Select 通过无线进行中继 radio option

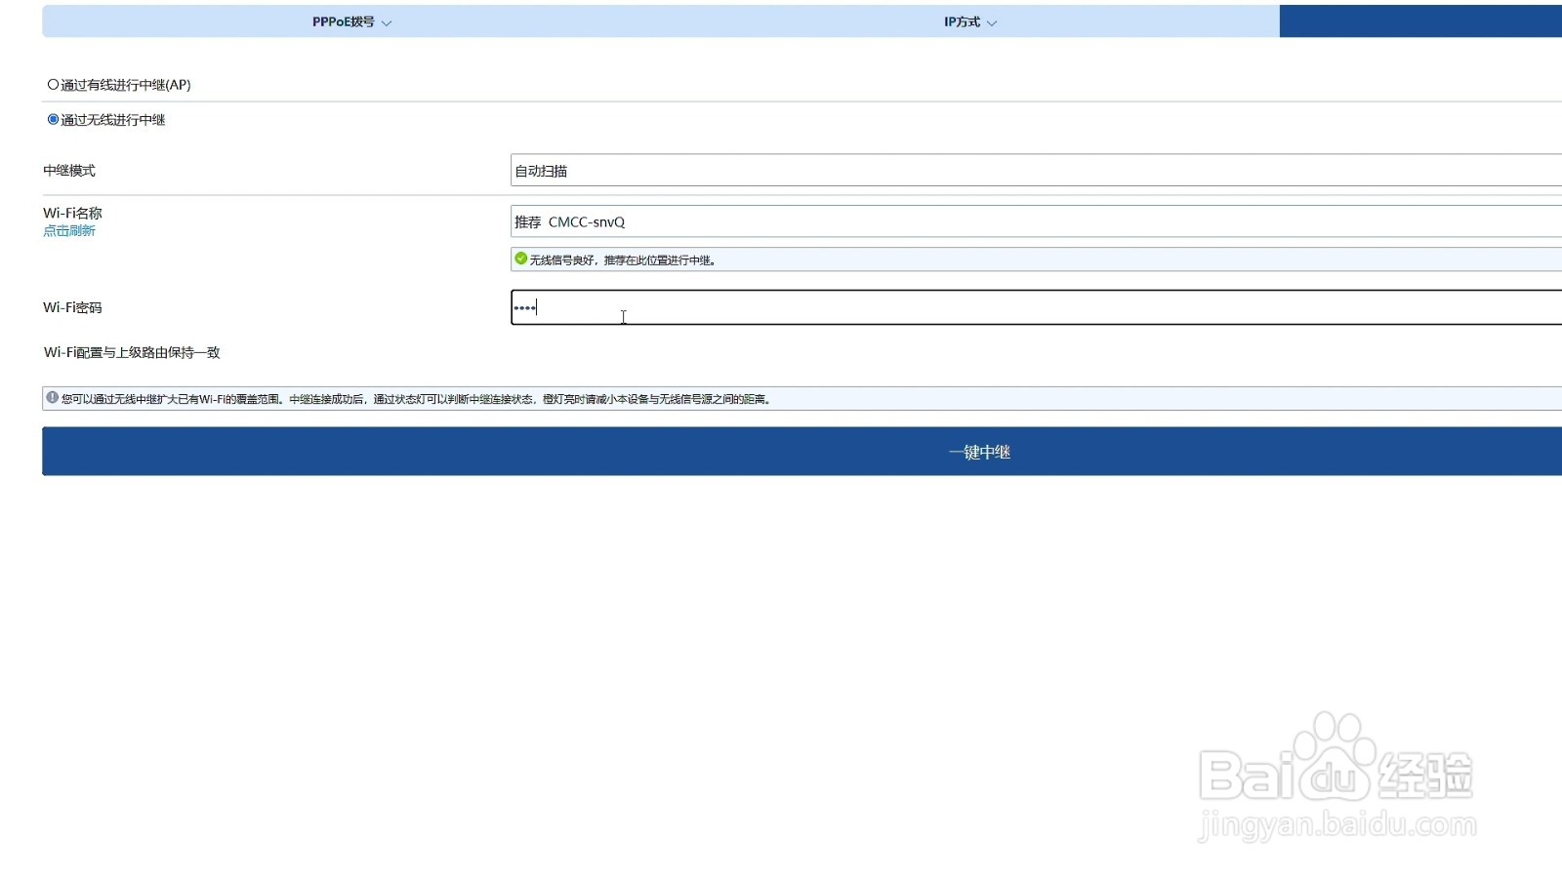[54, 120]
